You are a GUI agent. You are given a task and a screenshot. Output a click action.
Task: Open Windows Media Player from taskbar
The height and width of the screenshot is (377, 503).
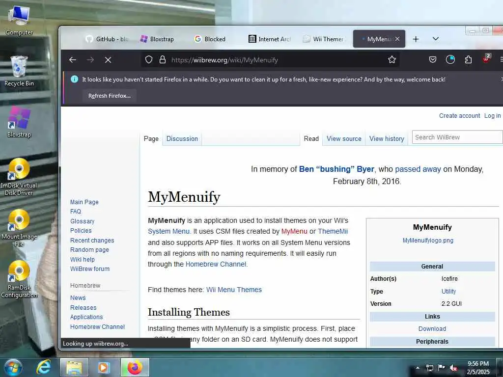(x=104, y=367)
